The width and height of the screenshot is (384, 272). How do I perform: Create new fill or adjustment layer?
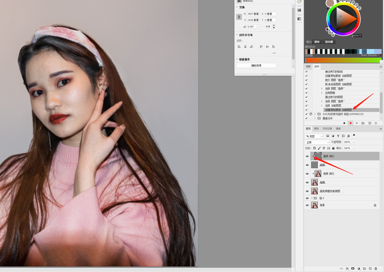click(x=359, y=268)
